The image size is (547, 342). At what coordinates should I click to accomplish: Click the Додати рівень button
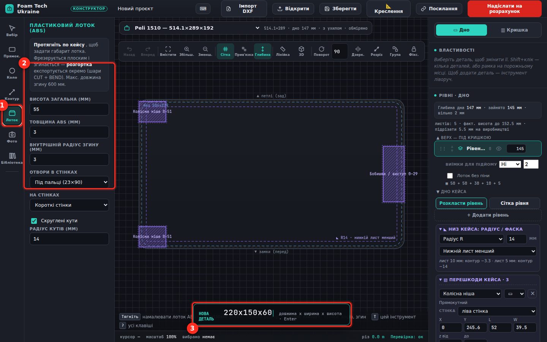(488, 215)
